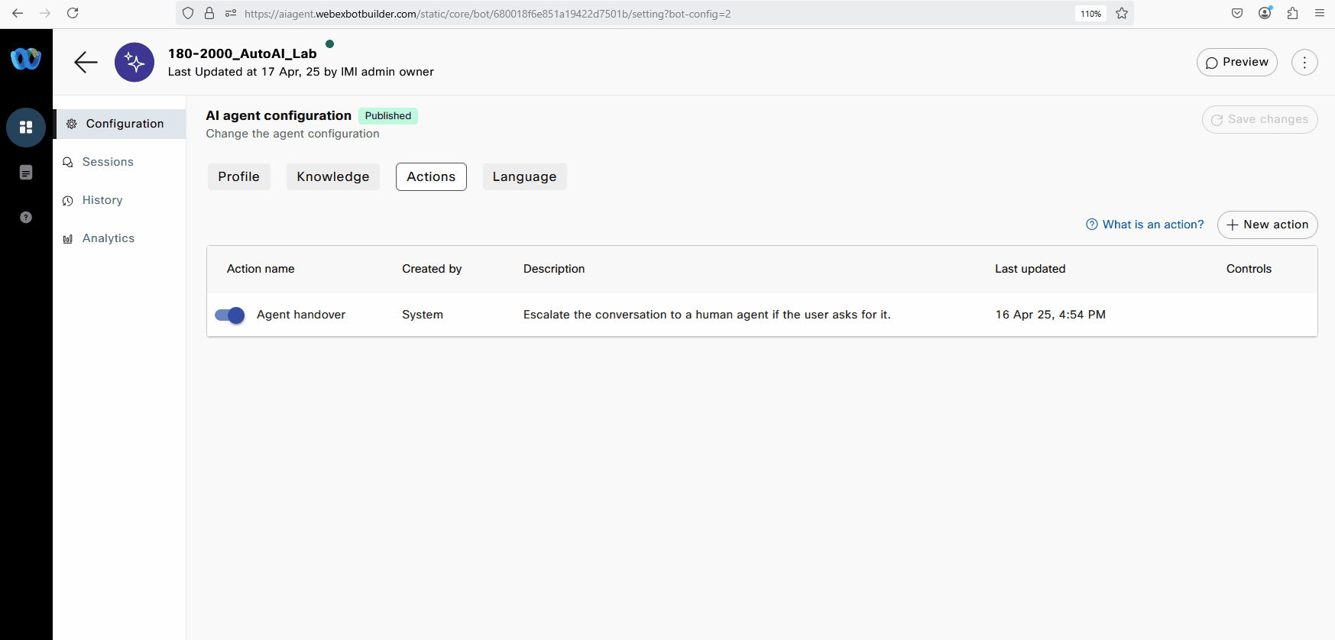Viewport: 1335px width, 640px height.
Task: Switch to the Language tab
Action: point(524,177)
